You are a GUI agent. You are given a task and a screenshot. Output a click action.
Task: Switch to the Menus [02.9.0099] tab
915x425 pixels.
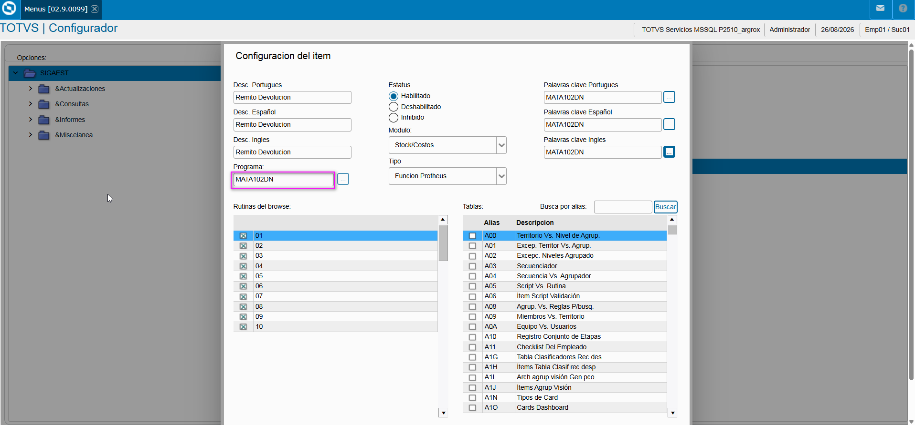pyautogui.click(x=56, y=9)
